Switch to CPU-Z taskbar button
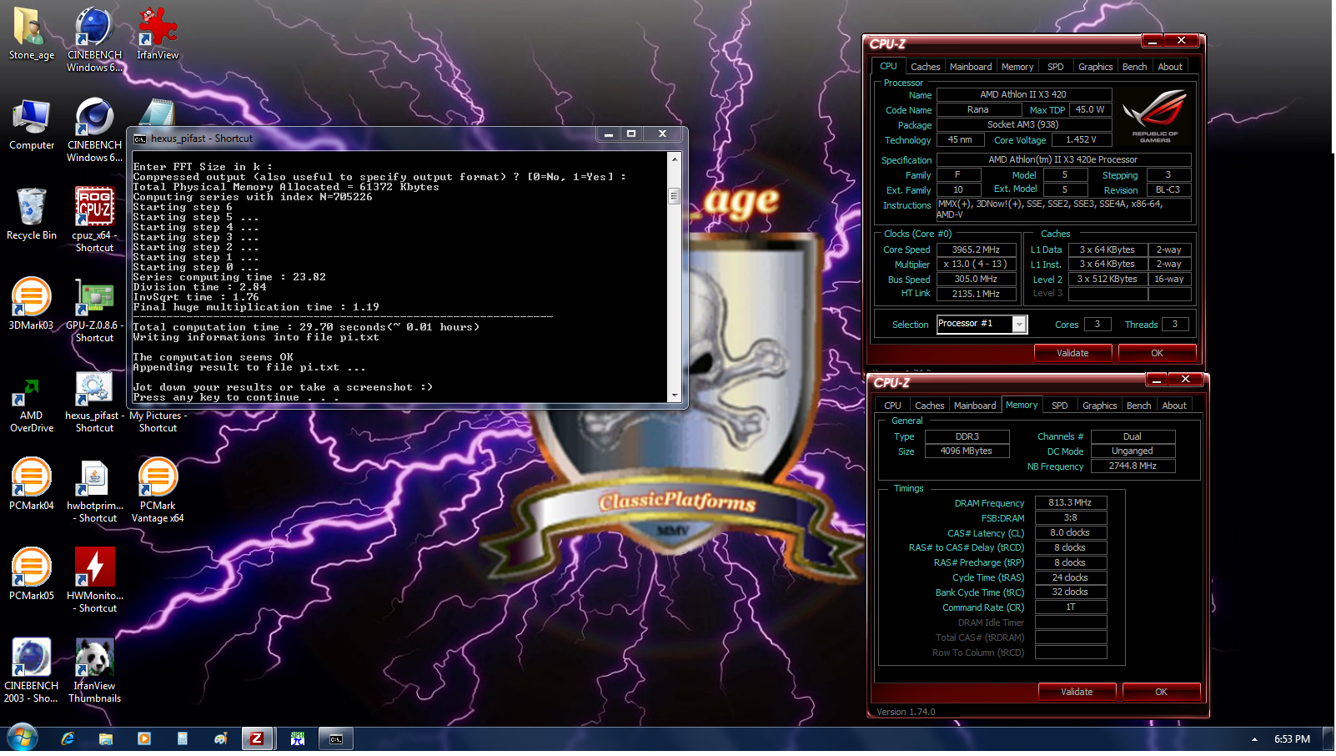The image size is (1336, 756). click(x=258, y=738)
